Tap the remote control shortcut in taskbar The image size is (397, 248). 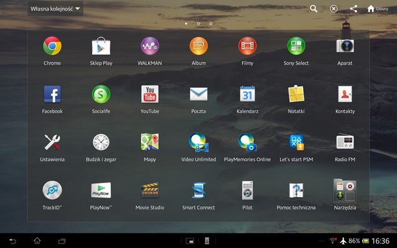click(x=207, y=241)
